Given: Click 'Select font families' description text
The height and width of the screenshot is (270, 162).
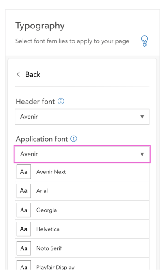Looking at the screenshot, I should pos(72,41).
